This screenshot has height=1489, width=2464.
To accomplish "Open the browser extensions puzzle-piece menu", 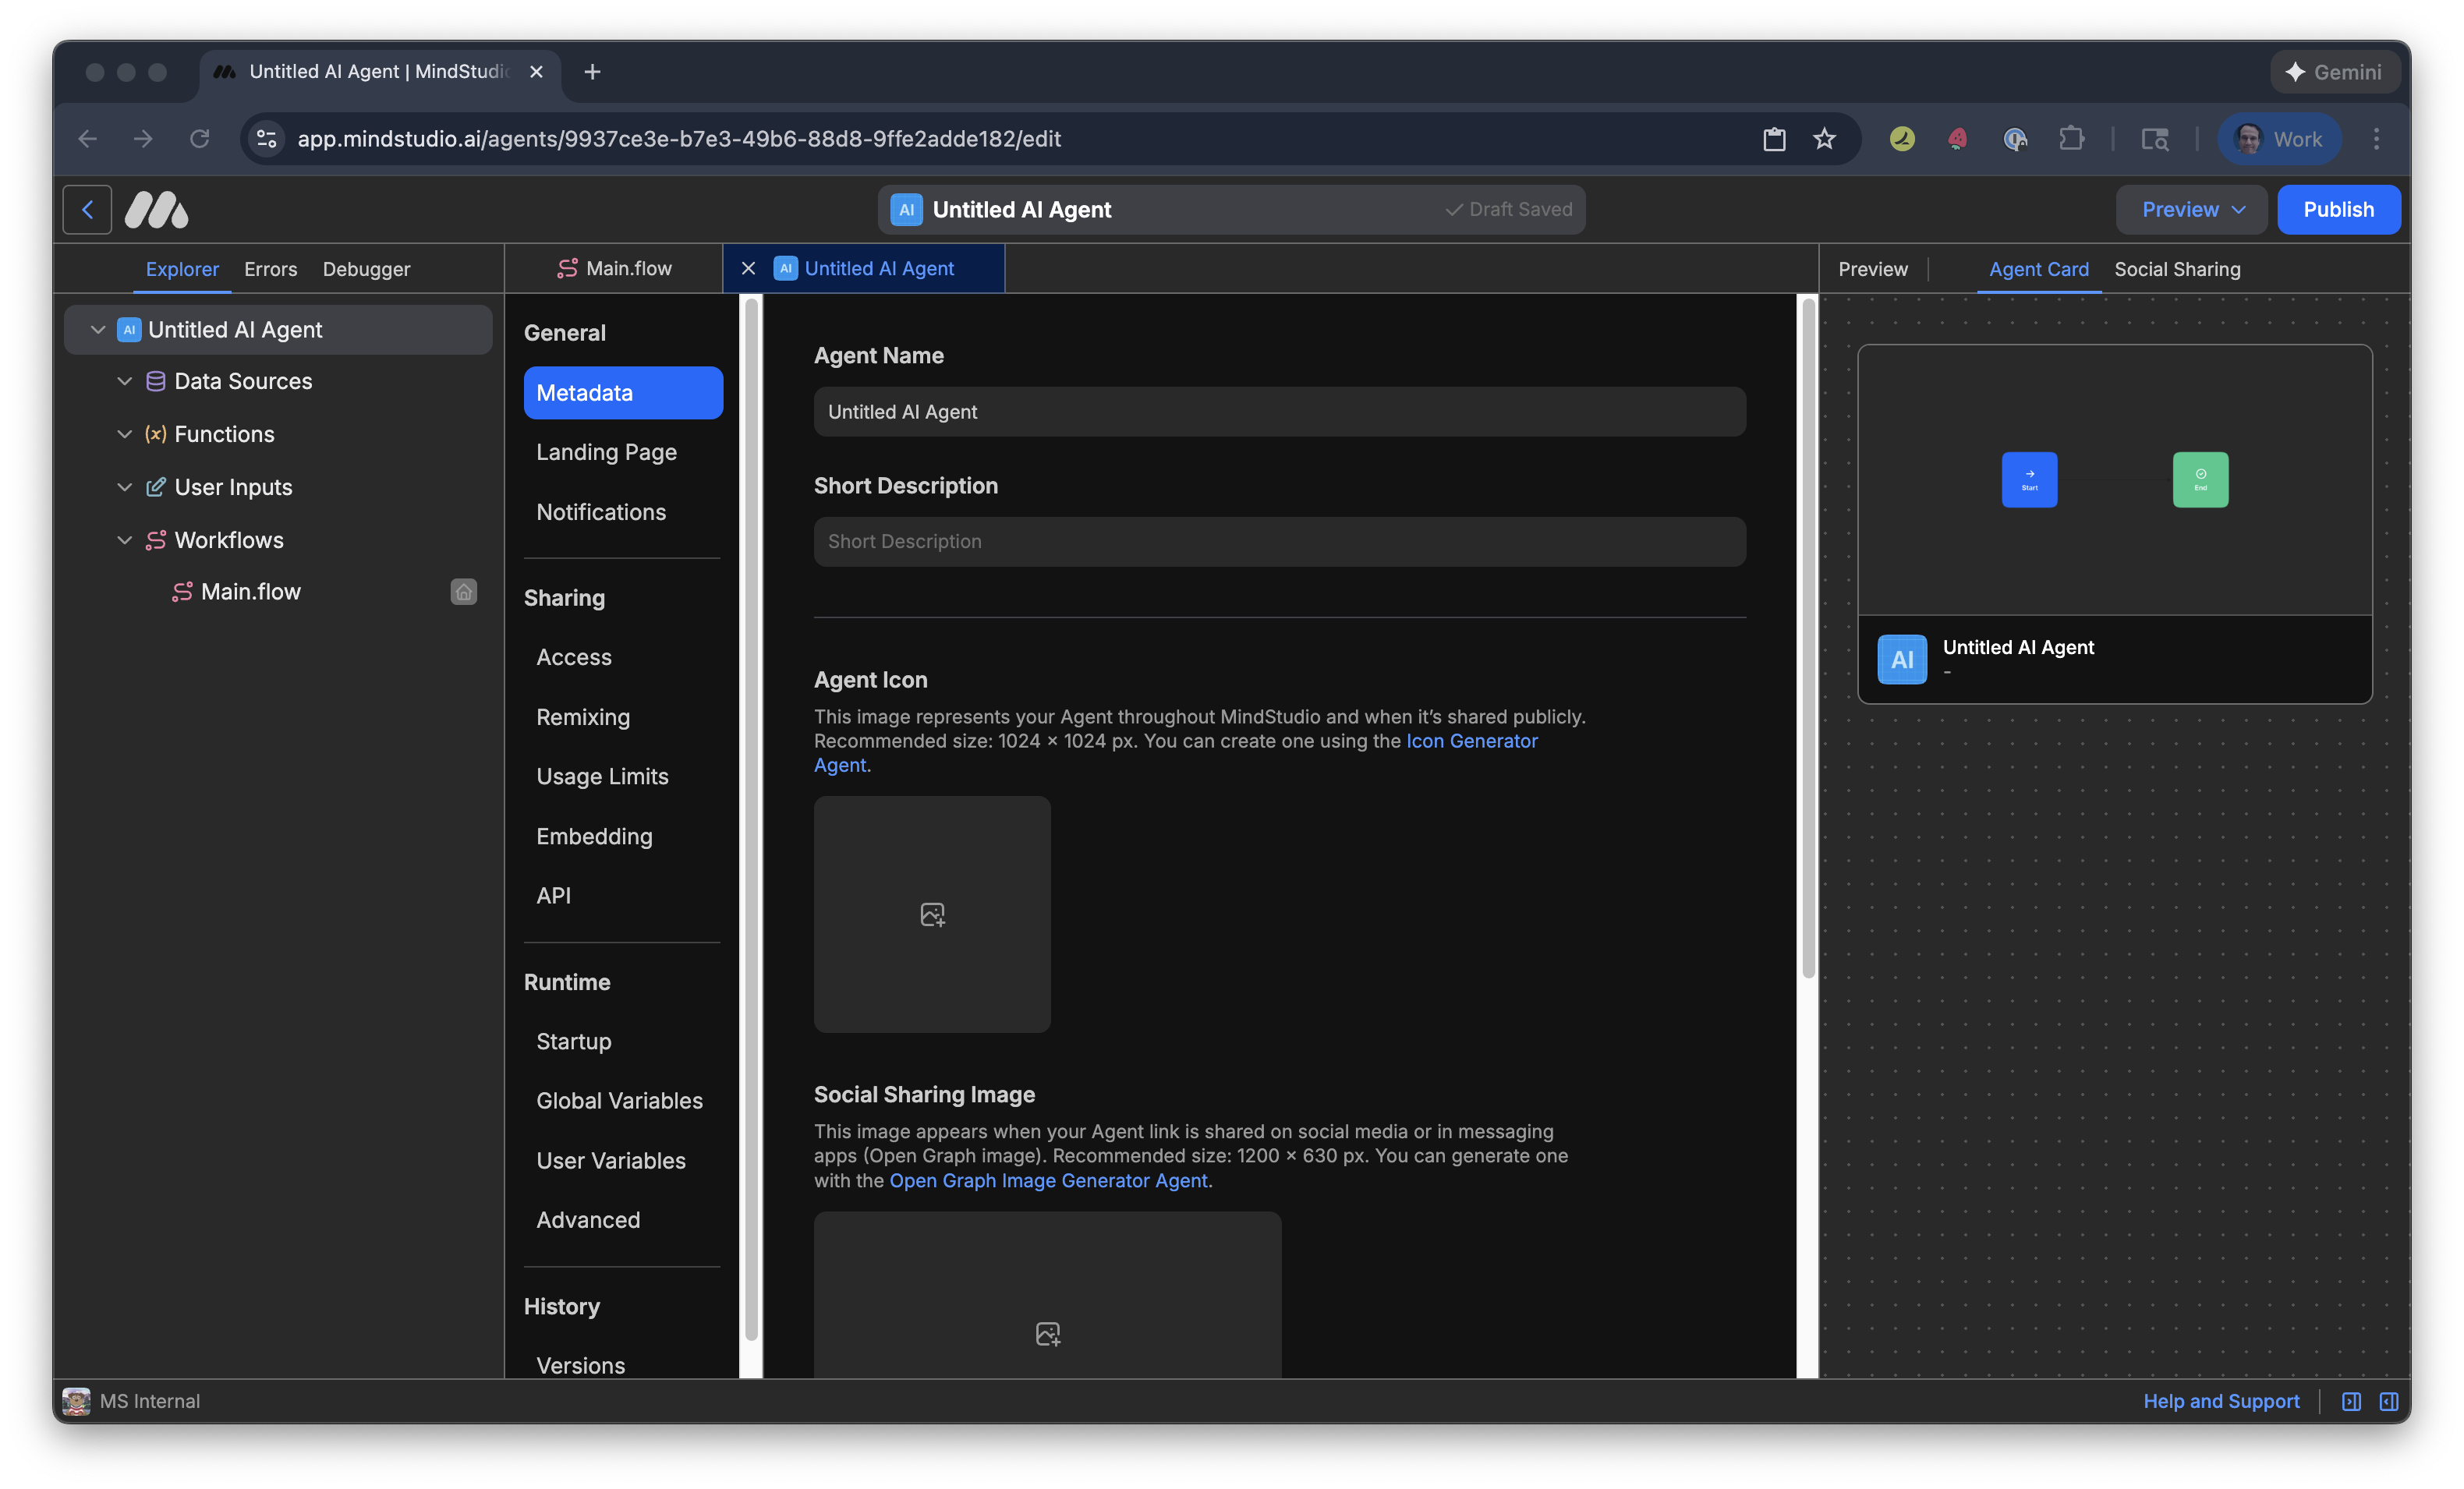I will tap(2072, 139).
